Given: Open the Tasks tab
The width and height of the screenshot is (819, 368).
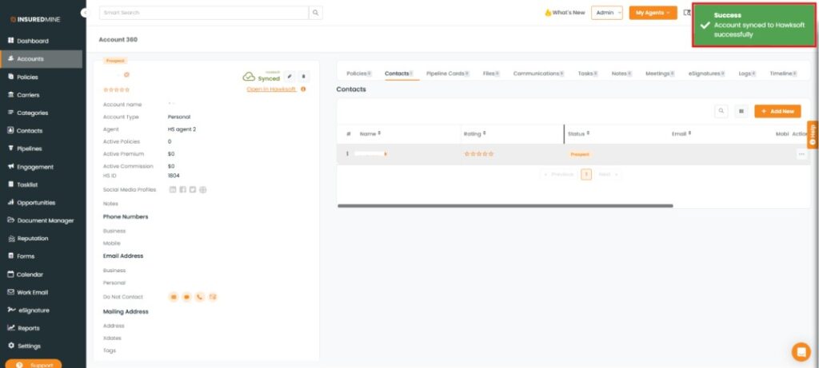Looking at the screenshot, I should pyautogui.click(x=588, y=73).
